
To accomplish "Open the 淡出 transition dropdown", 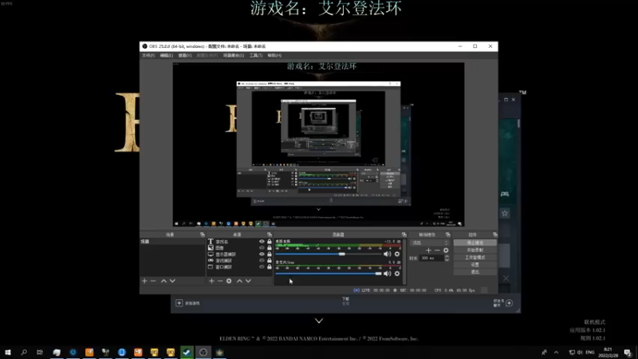I will tap(430, 243).
